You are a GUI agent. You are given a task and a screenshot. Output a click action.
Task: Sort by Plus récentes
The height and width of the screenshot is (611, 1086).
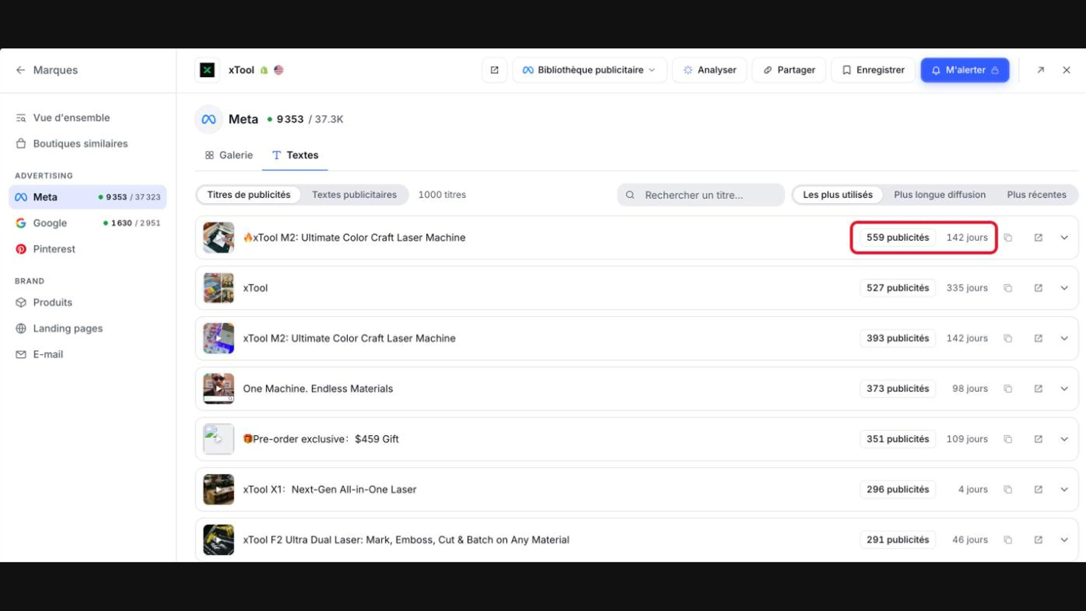pos(1036,195)
